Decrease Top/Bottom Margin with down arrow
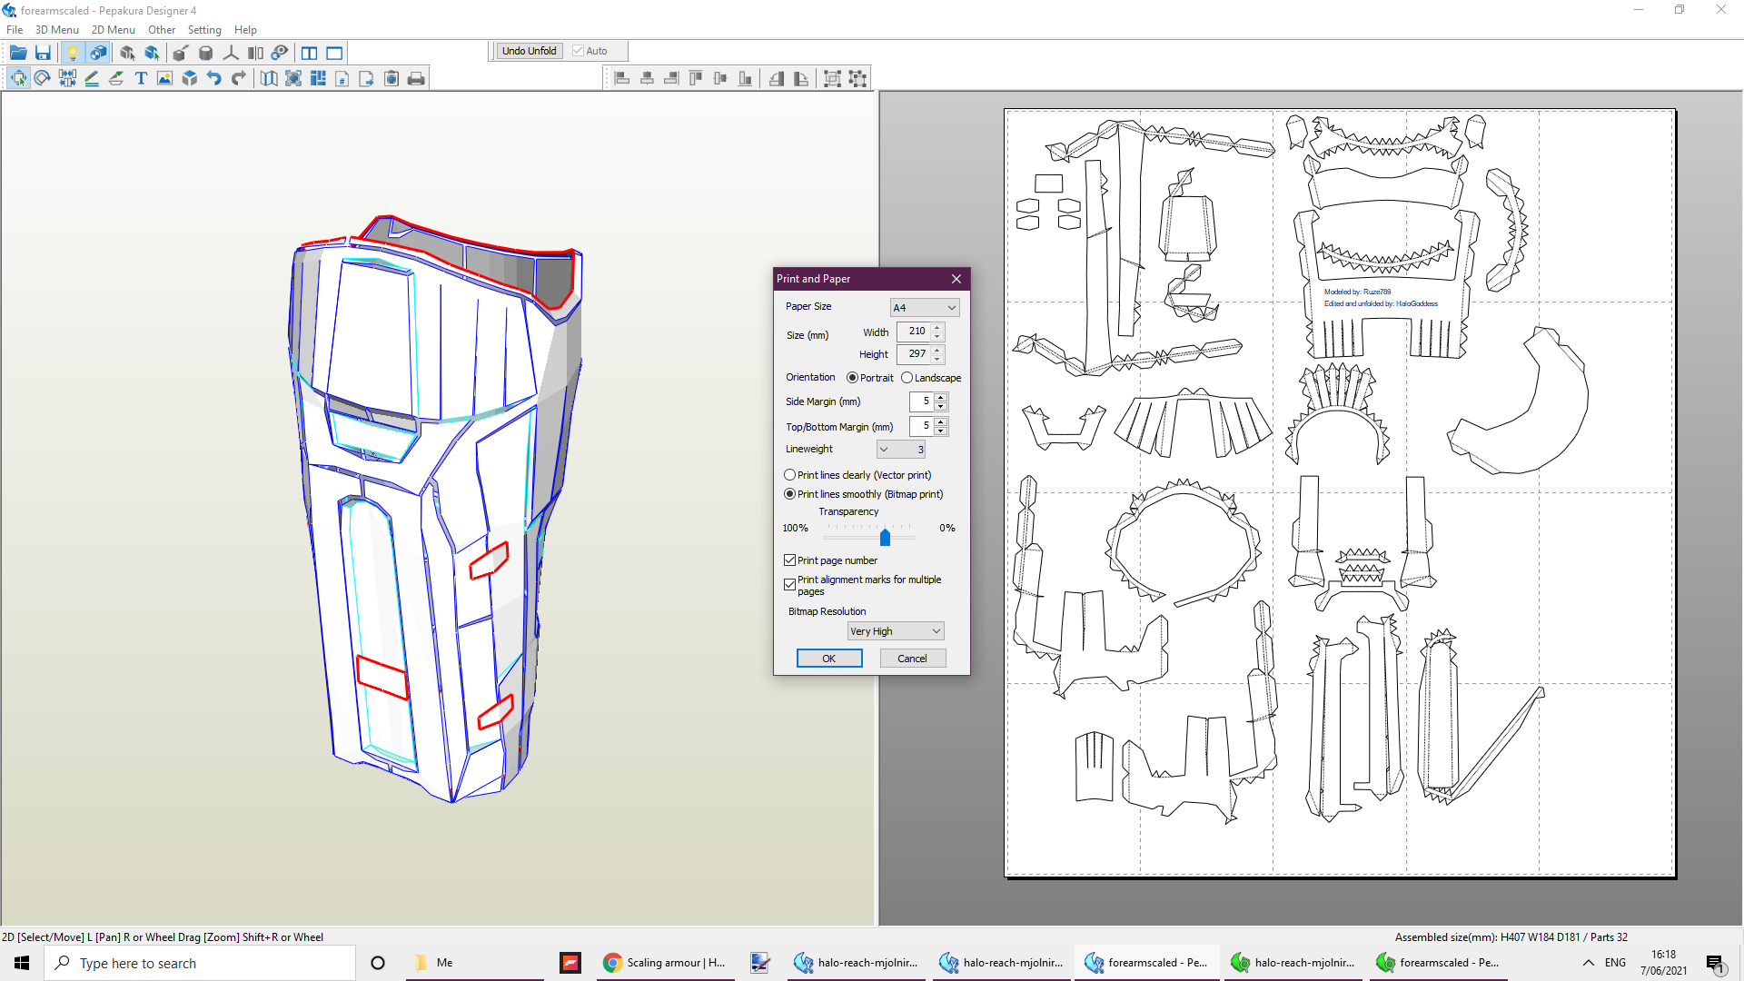Screen dimensions: 1744x981 point(941,431)
